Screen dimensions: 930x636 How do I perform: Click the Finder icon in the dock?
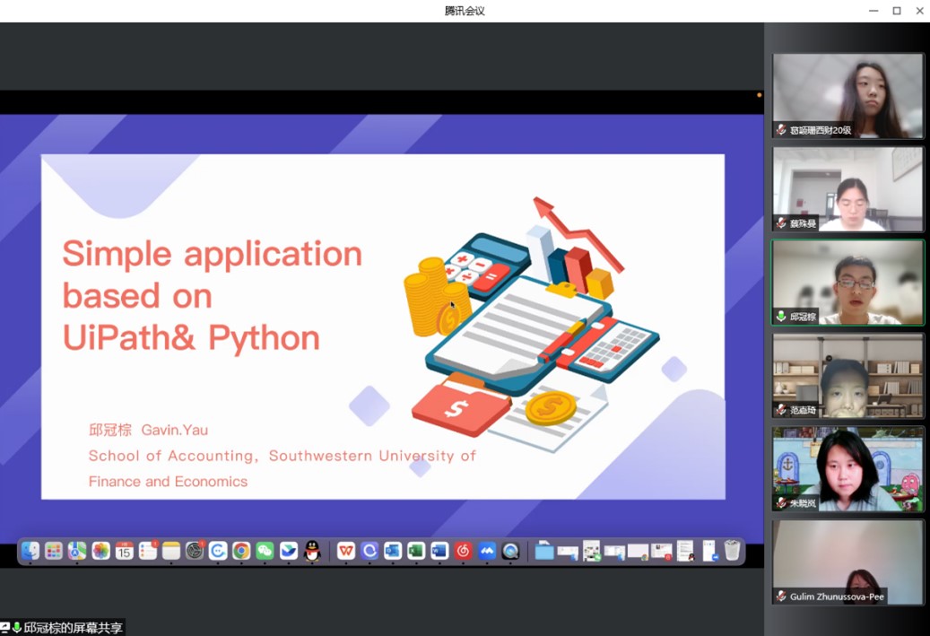tap(30, 551)
